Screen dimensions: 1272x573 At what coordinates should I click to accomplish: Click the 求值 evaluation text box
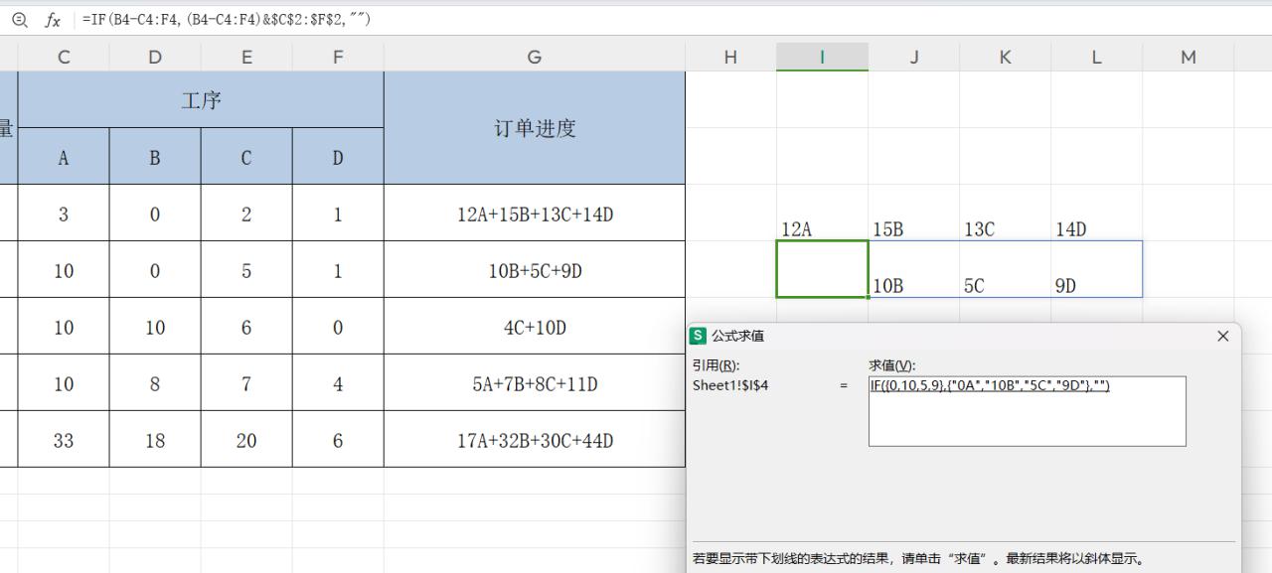click(1027, 411)
